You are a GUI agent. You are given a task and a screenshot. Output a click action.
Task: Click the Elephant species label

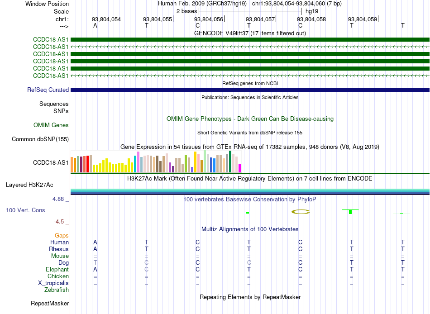tap(57, 269)
